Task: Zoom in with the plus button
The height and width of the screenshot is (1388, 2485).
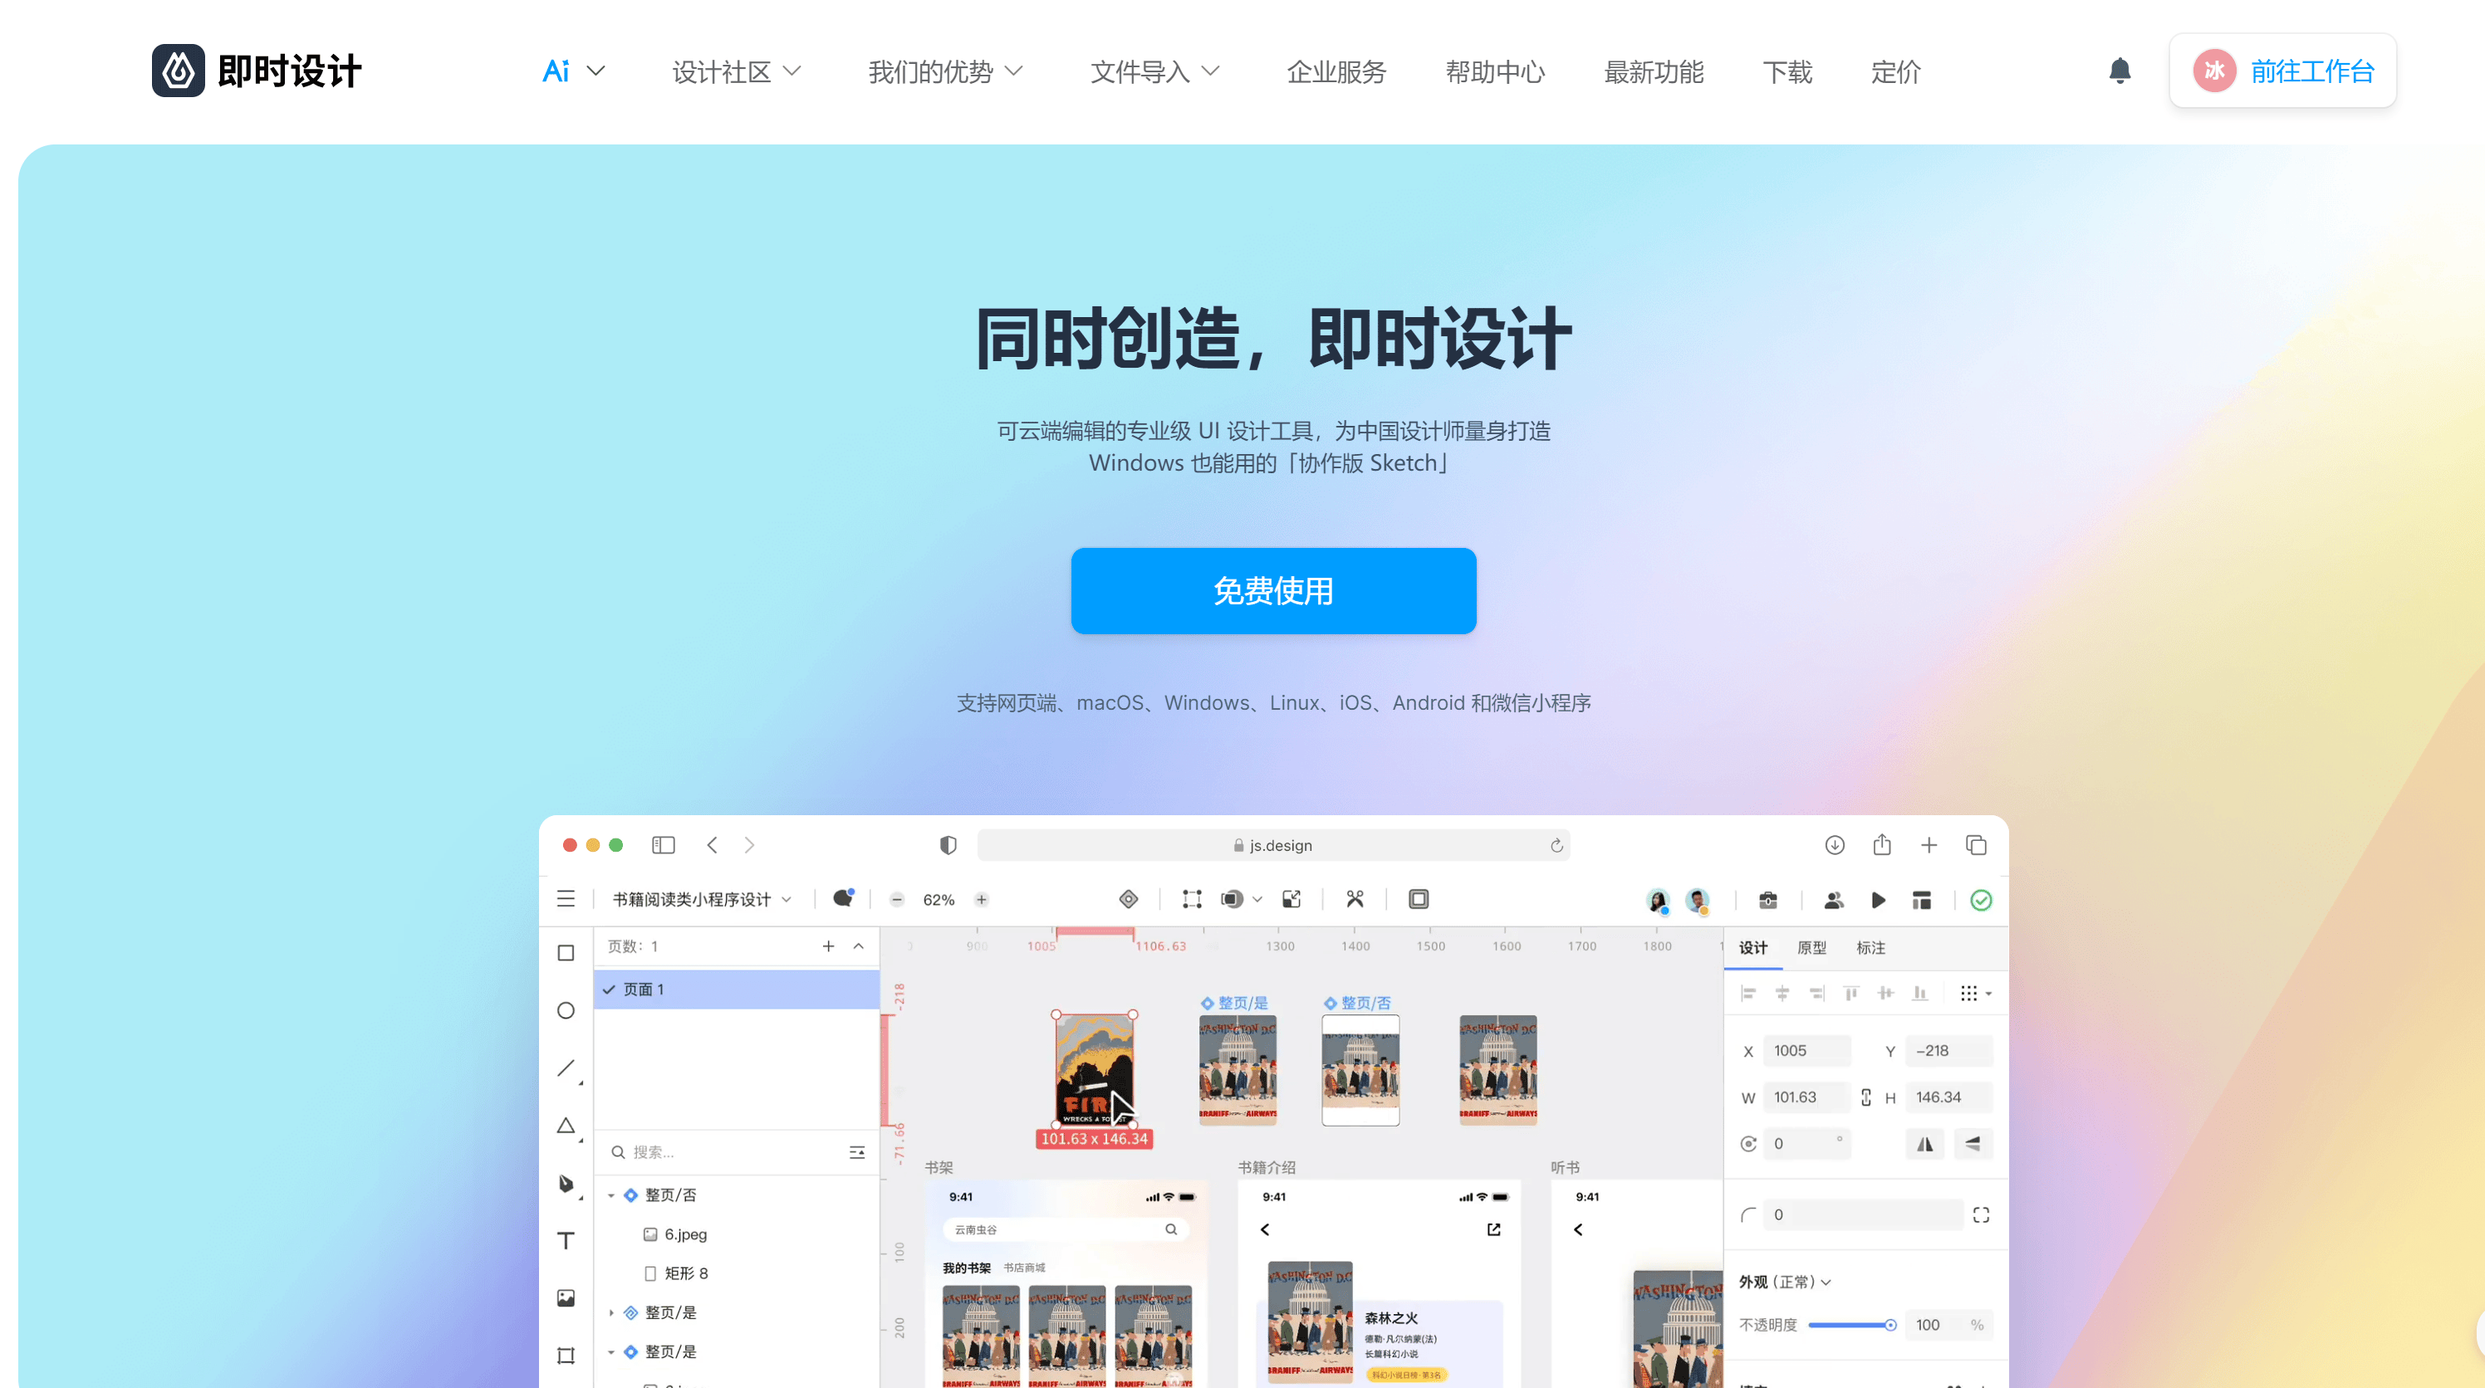Action: point(981,899)
